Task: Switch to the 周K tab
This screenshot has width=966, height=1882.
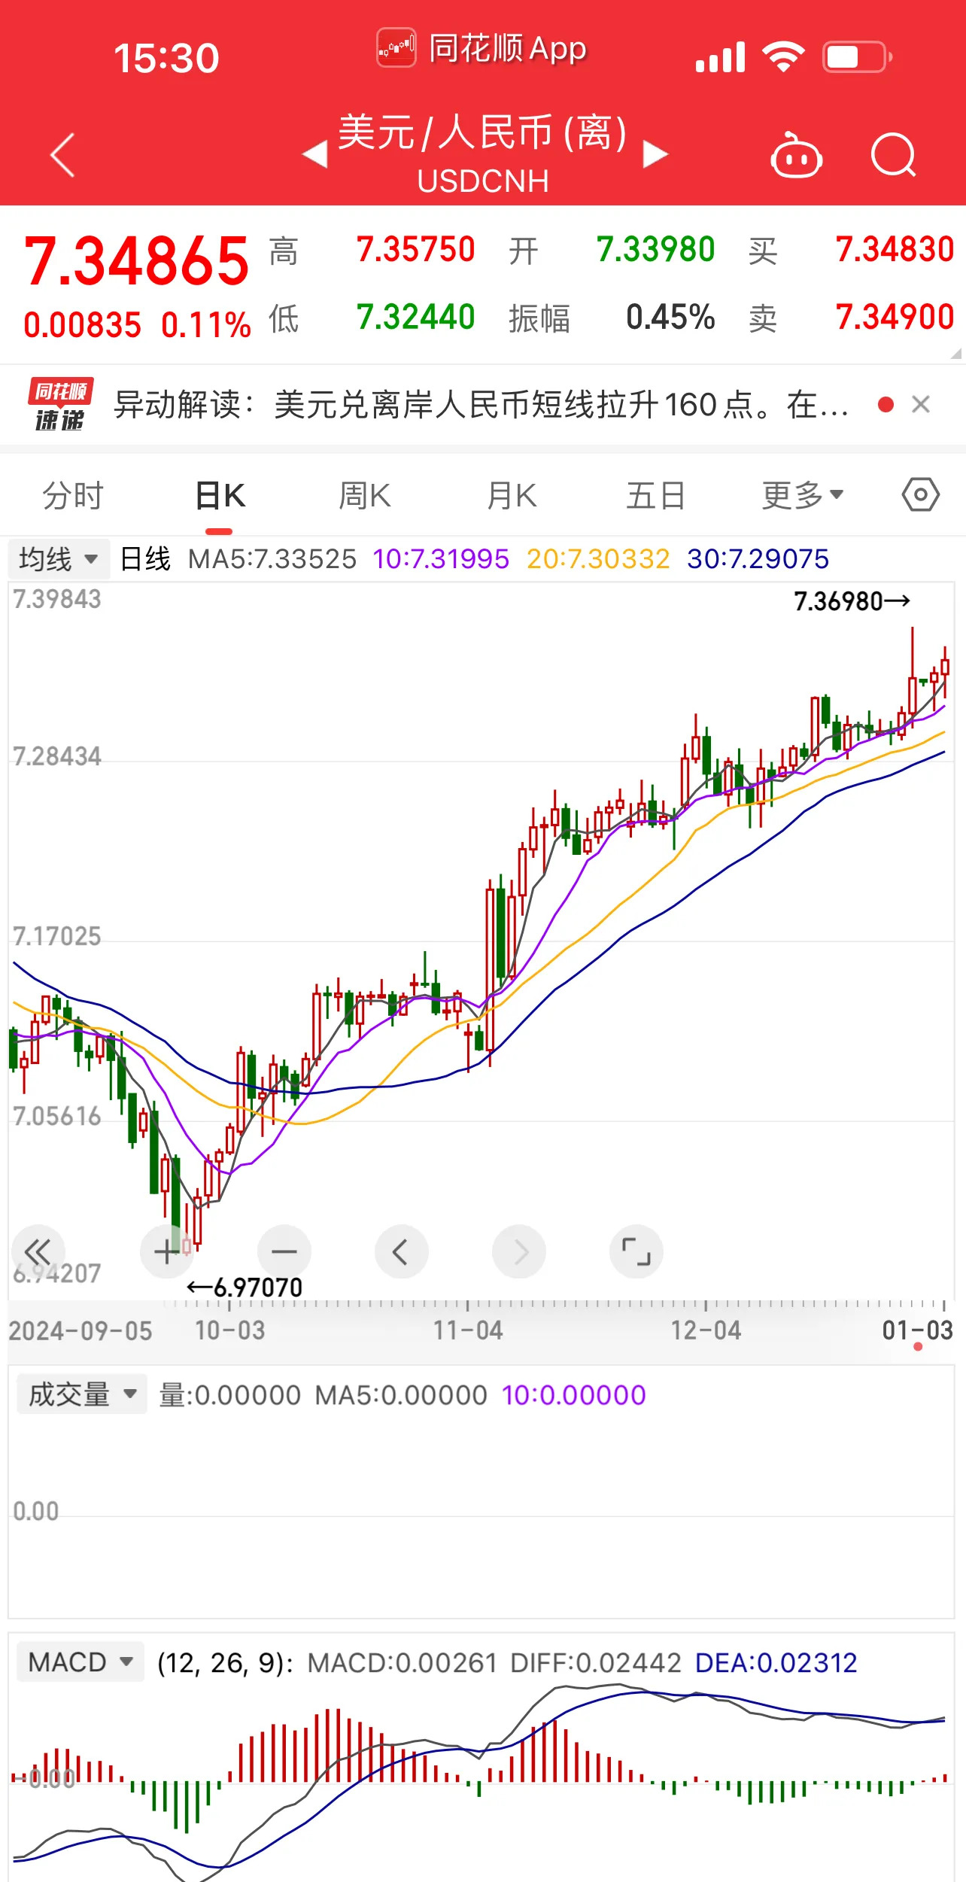Action: pos(365,496)
